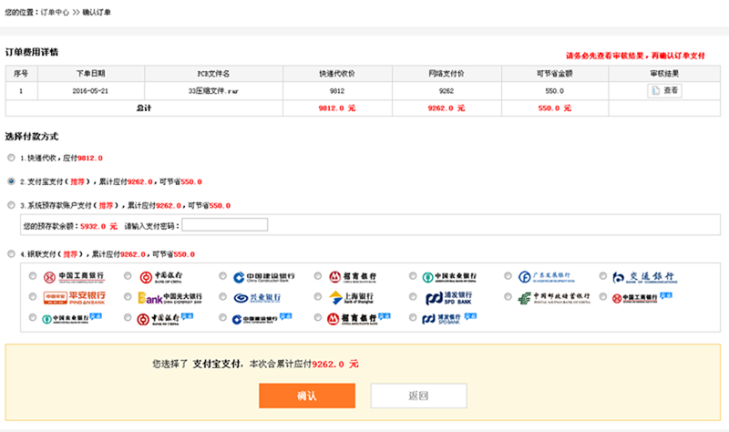729x432 pixels.
Task: Click the red notice 请务必先查看审核结果
Action: 635,56
